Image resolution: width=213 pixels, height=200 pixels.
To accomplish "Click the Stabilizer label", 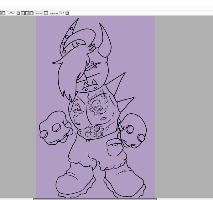I will [x=54, y=13].
